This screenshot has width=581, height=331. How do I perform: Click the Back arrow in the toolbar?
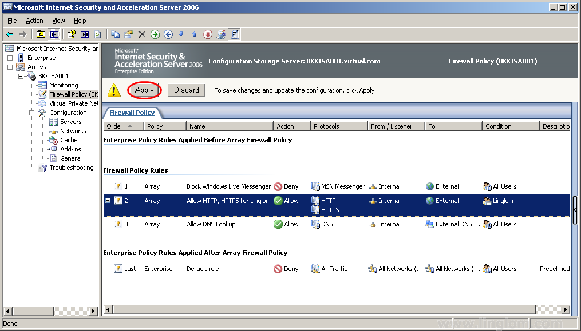pos(10,34)
